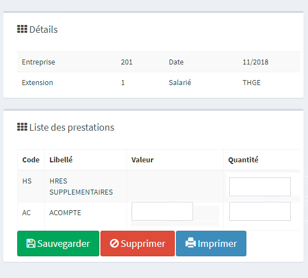Screen dimensions: 308x278
Task: Focus the Valeur field for ACOMPTE
Action: 162,211
